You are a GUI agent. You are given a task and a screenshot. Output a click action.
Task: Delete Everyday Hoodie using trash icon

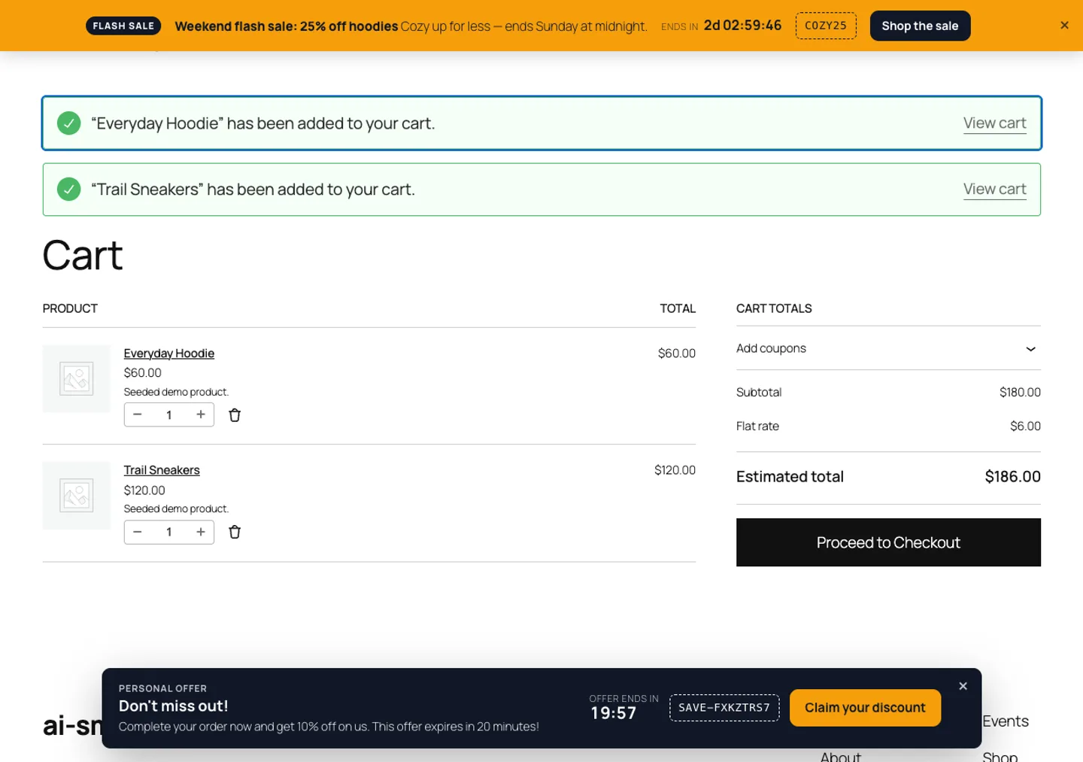(x=235, y=415)
